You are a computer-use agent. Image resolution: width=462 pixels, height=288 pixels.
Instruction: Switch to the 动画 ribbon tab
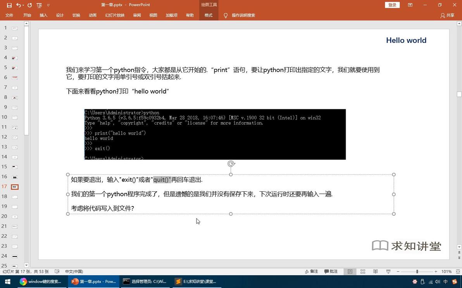93,15
